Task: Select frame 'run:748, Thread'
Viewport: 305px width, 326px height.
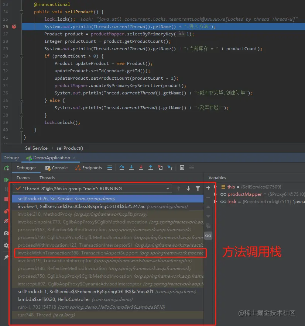Action: pos(107,315)
